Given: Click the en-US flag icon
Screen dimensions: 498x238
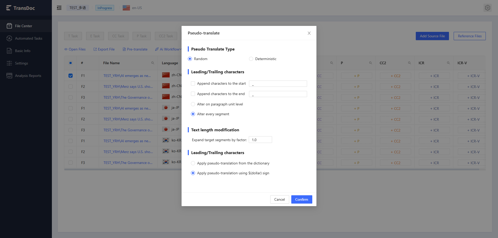Looking at the screenshot, I should [126, 8].
